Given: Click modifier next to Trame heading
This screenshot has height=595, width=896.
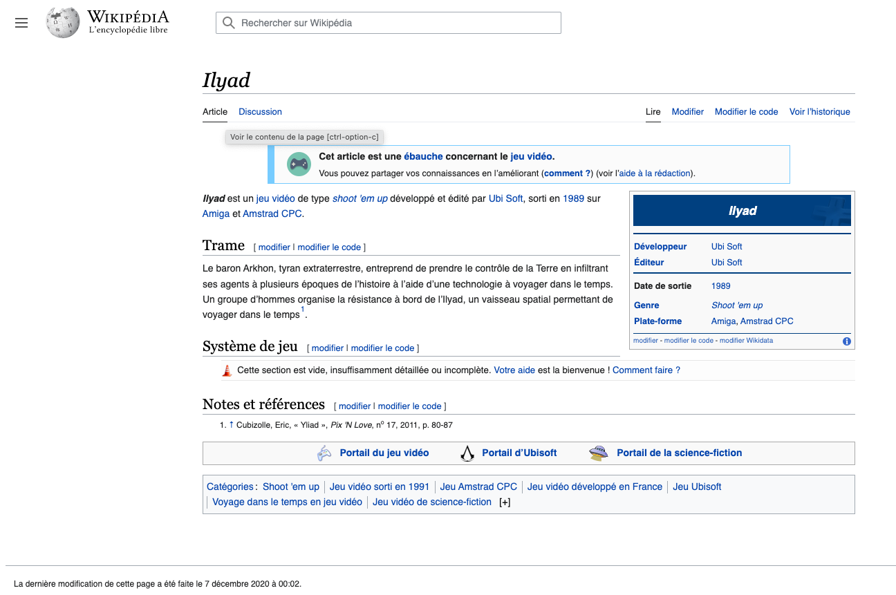Looking at the screenshot, I should point(274,247).
